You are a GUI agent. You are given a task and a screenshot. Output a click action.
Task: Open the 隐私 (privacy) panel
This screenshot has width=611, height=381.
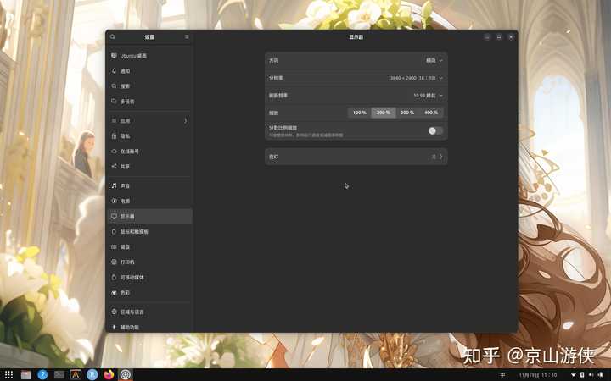coord(150,136)
